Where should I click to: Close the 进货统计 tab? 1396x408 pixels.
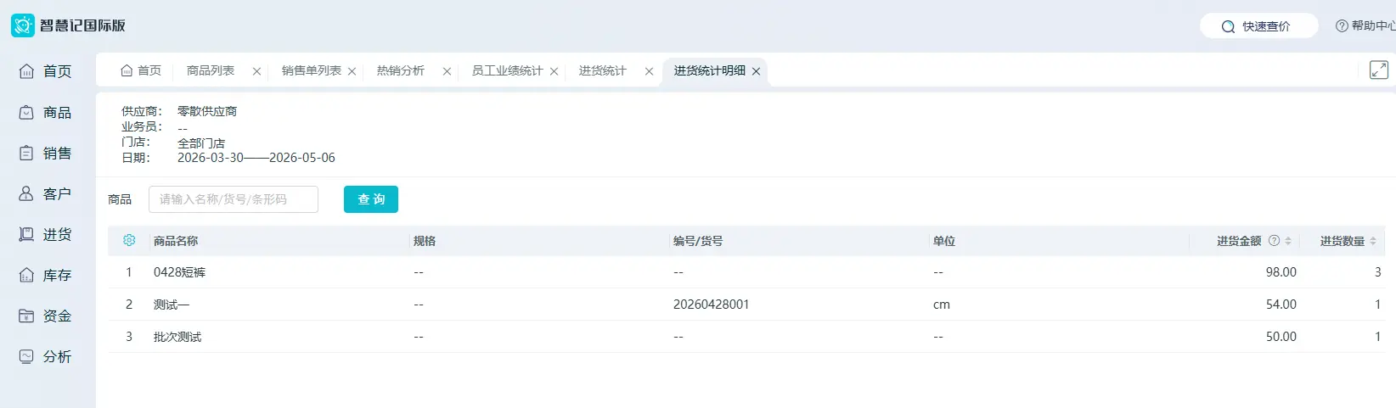[649, 71]
